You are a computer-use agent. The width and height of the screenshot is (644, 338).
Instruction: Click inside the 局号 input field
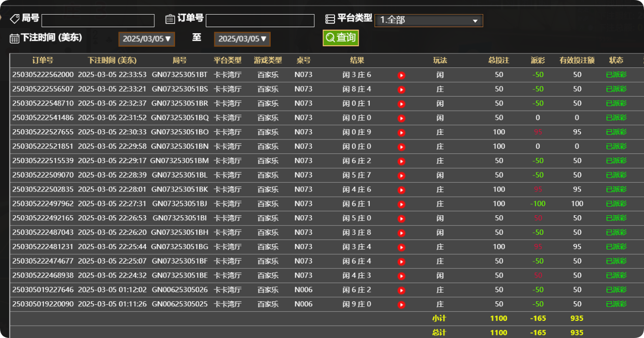click(98, 21)
